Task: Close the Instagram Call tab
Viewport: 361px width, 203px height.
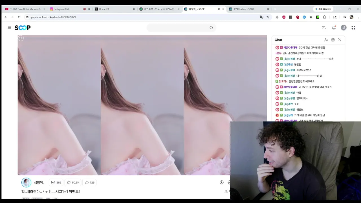Action: coord(89,9)
